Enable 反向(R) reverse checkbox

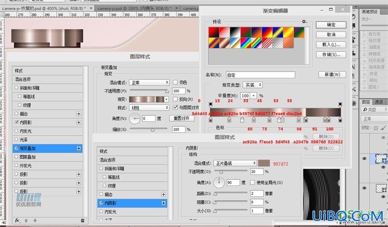(x=175, y=99)
